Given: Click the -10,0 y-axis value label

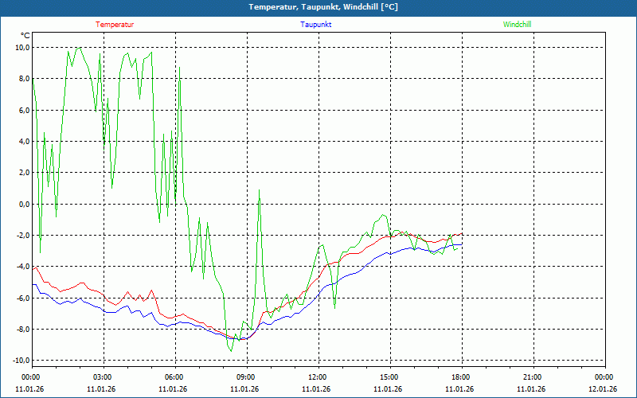Looking at the screenshot, I should tap(21, 361).
